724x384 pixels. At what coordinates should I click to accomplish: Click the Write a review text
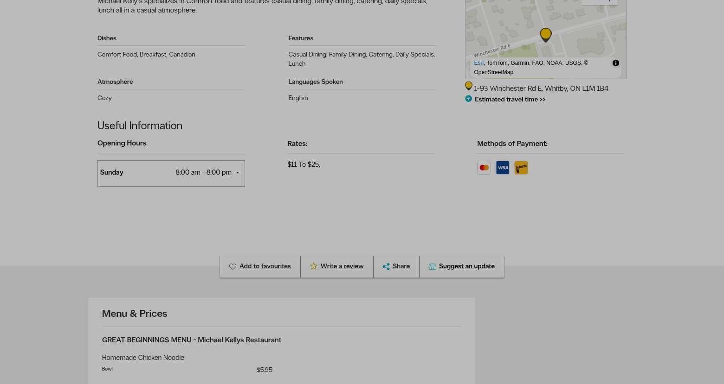(342, 266)
